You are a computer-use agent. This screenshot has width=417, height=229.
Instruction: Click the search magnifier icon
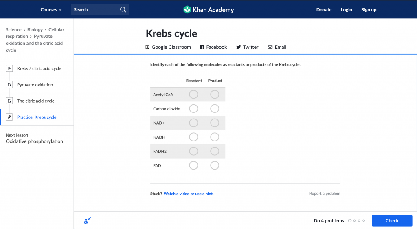pyautogui.click(x=123, y=9)
